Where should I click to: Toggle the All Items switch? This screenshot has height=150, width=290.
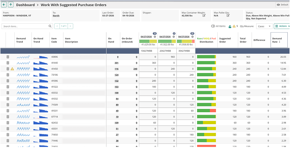[x=213, y=26]
